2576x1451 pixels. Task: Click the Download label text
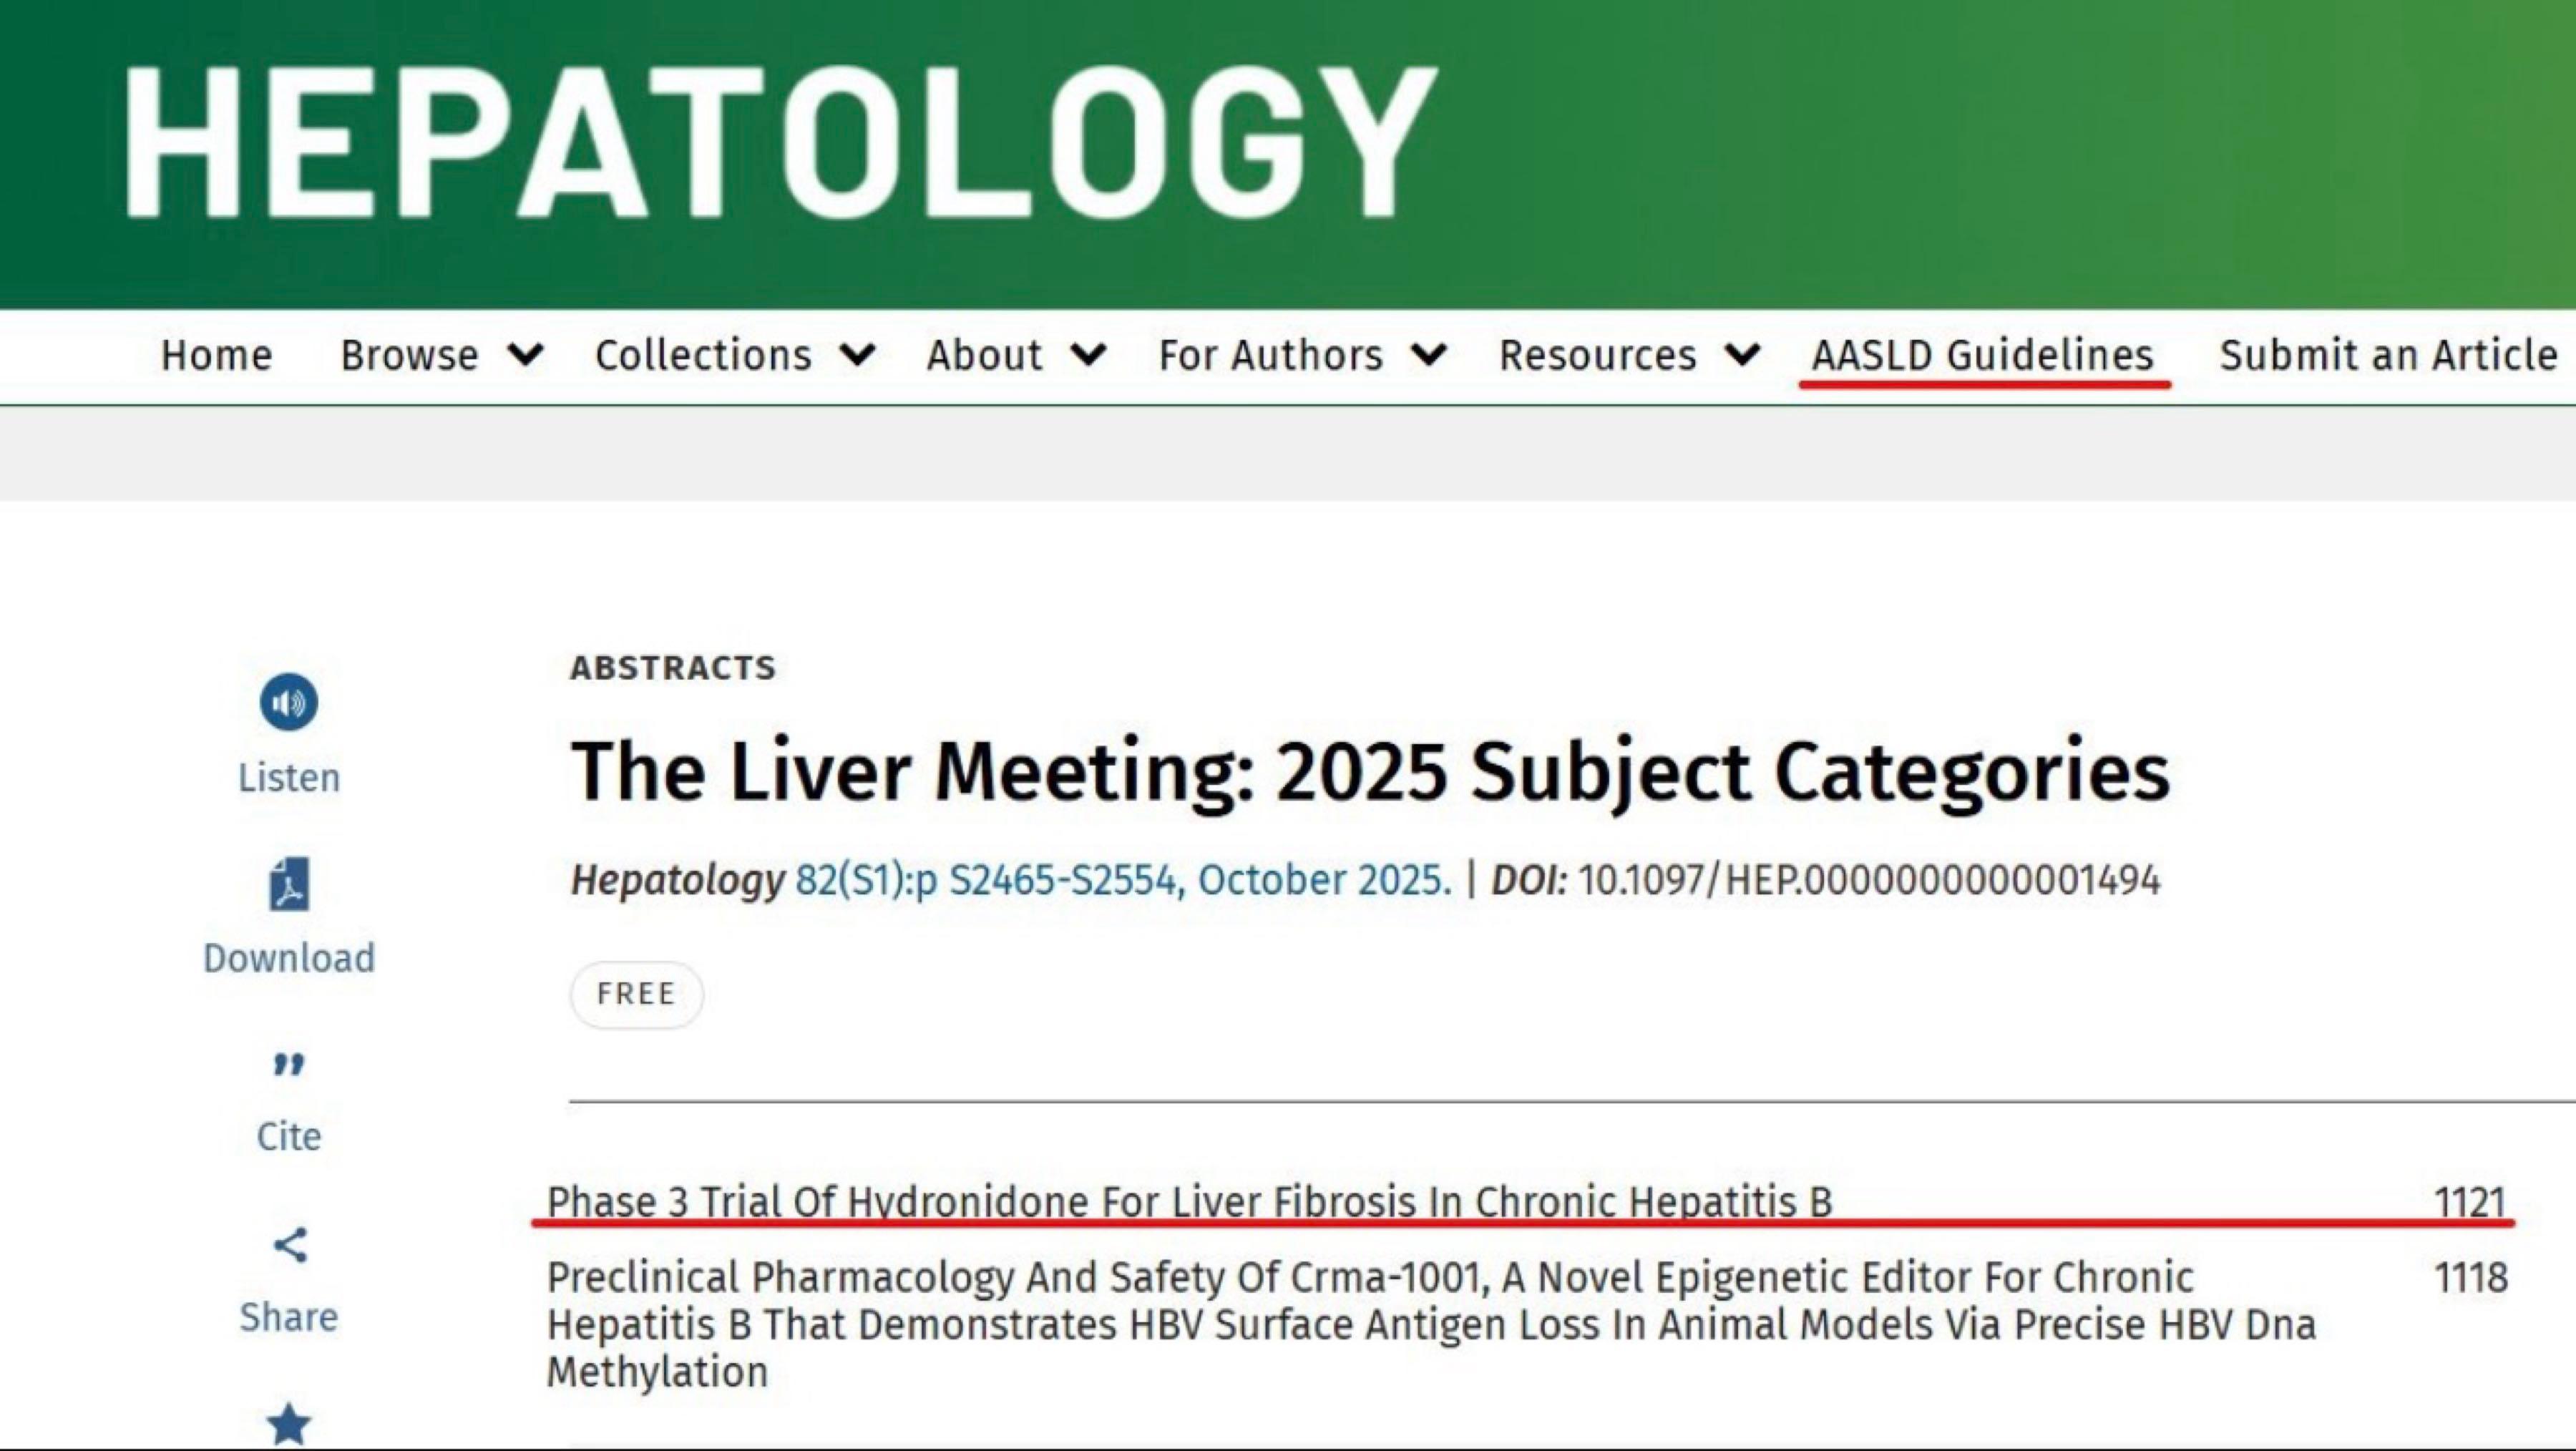click(x=289, y=958)
